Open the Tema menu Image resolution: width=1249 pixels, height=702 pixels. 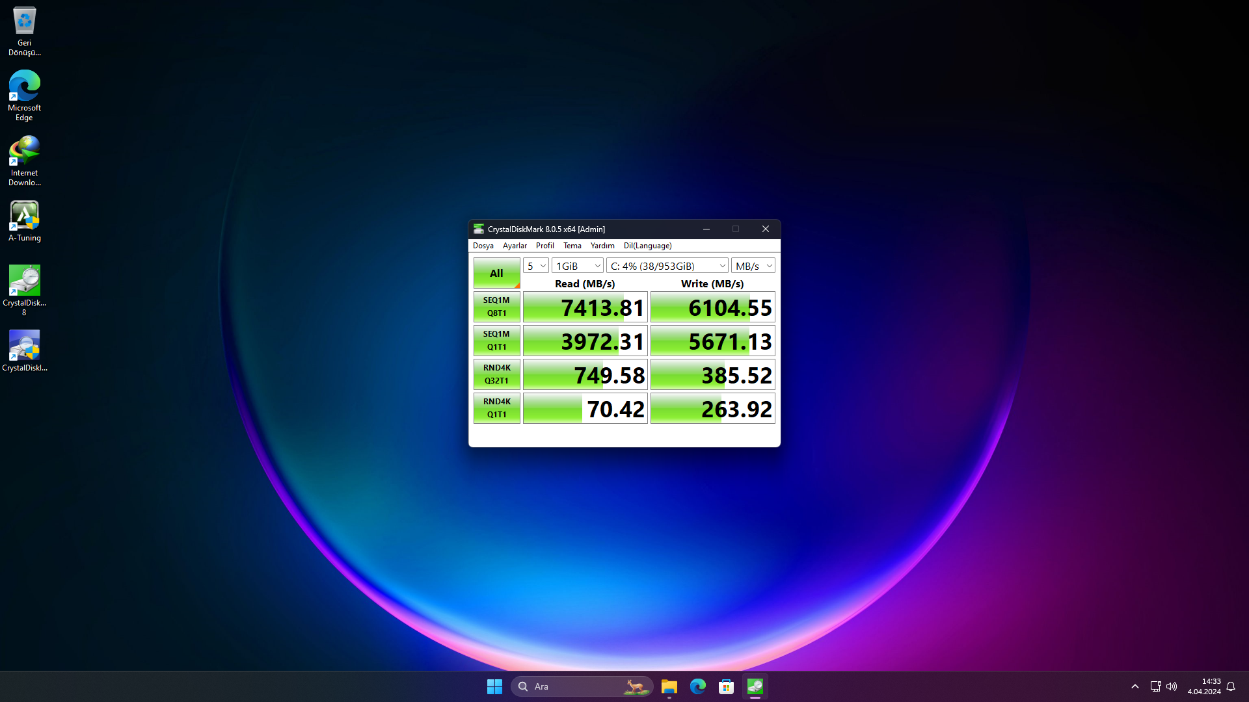tap(572, 246)
